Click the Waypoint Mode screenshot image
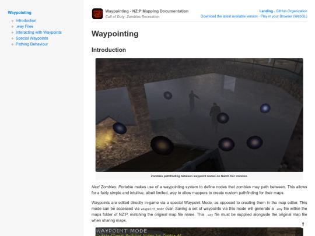 point(199,231)
